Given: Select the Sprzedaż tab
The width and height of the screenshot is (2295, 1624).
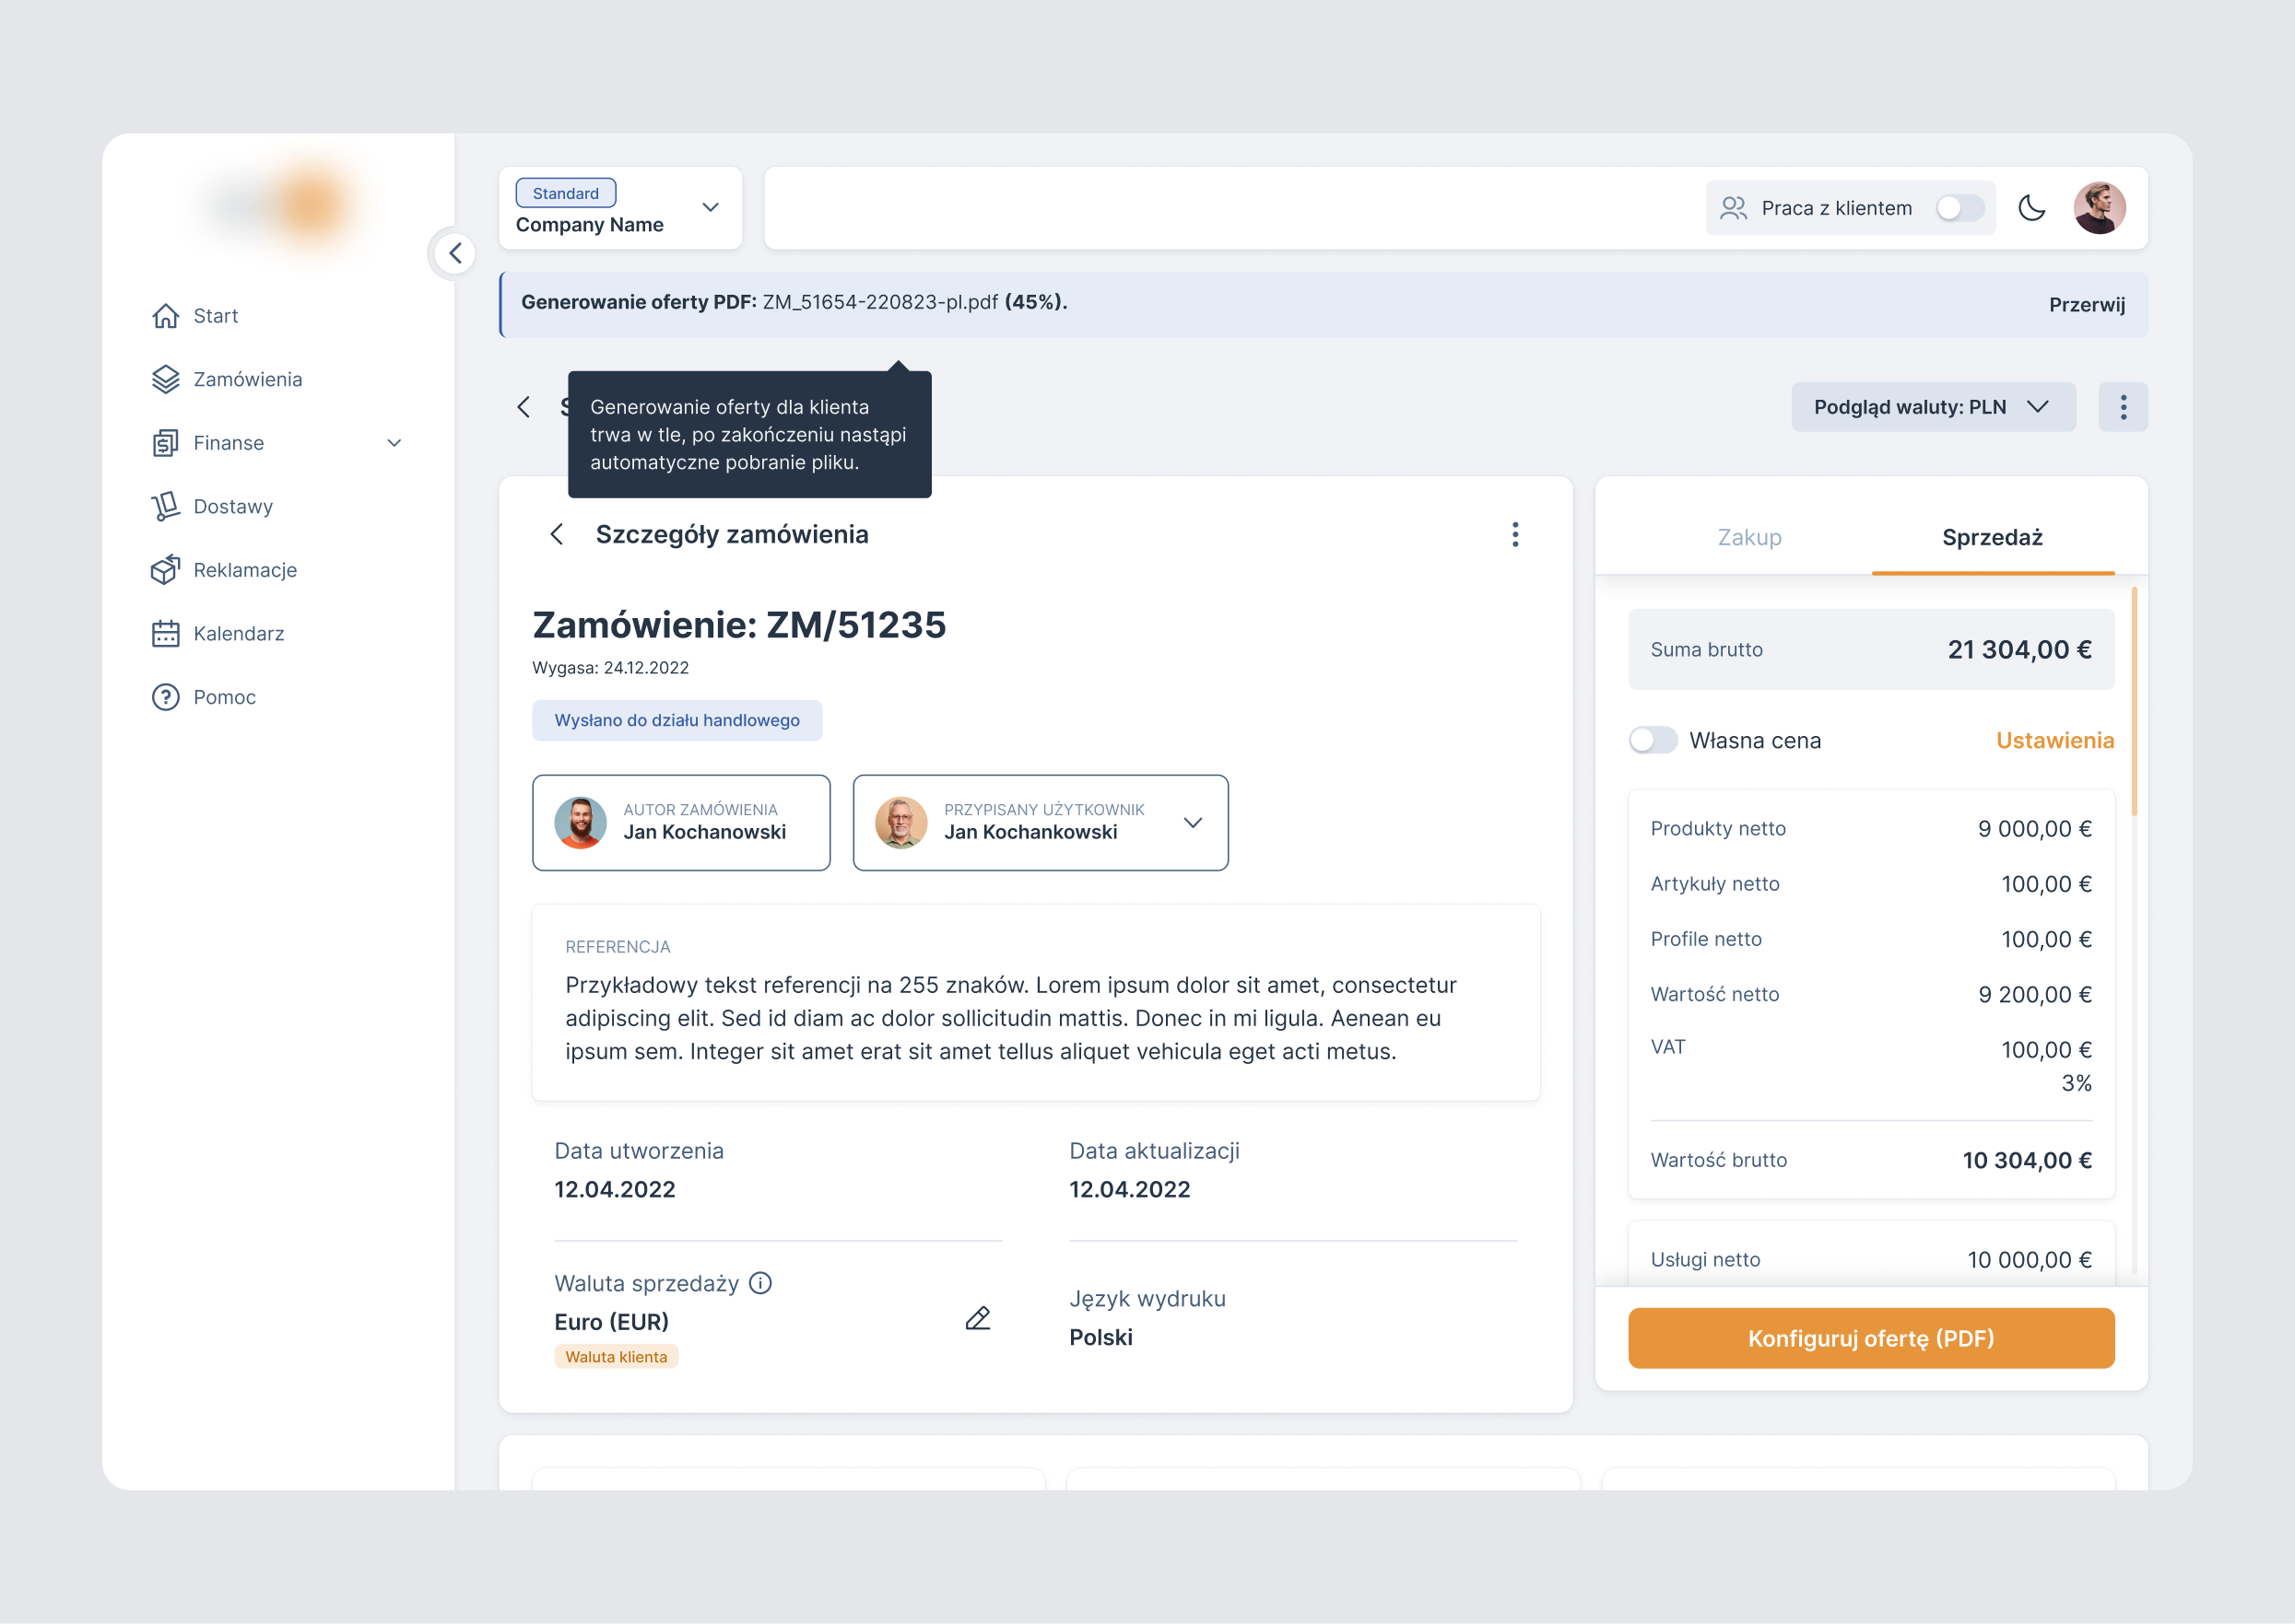Looking at the screenshot, I should coord(1992,538).
